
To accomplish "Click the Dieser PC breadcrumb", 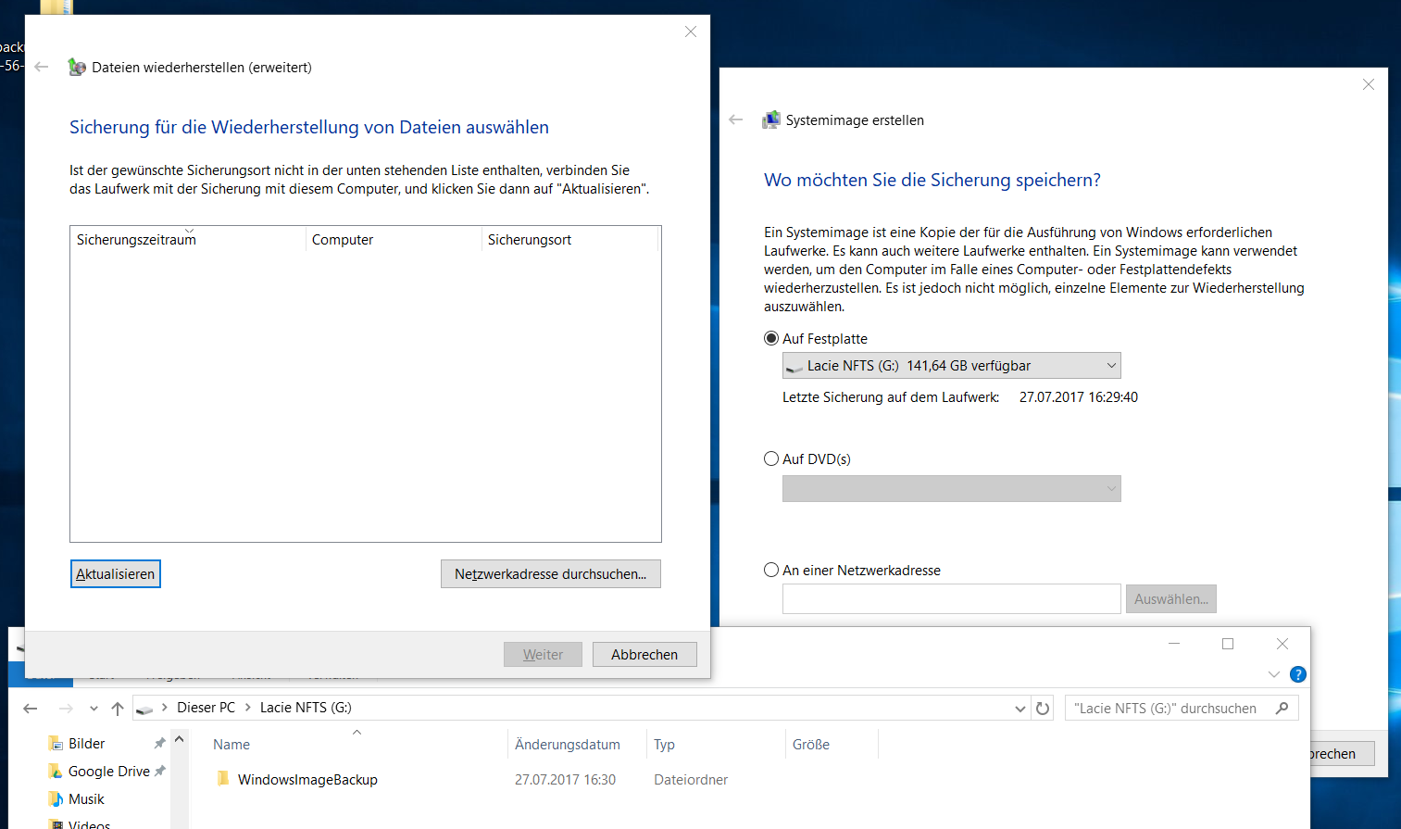I will point(206,708).
